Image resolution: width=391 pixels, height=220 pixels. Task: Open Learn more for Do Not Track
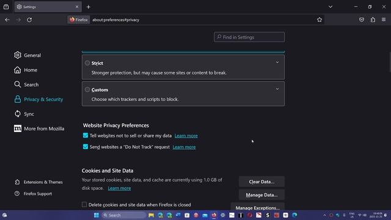(x=184, y=147)
